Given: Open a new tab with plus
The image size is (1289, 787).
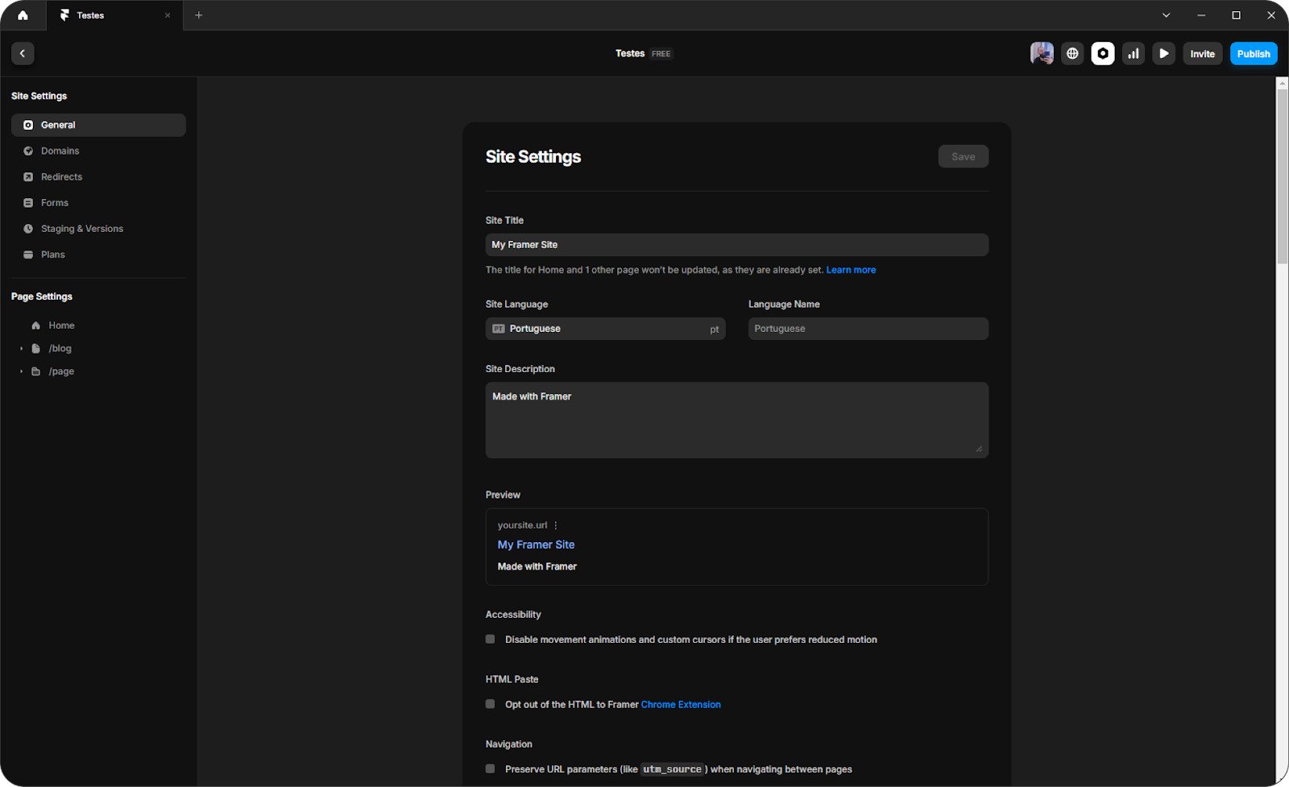Looking at the screenshot, I should [199, 15].
